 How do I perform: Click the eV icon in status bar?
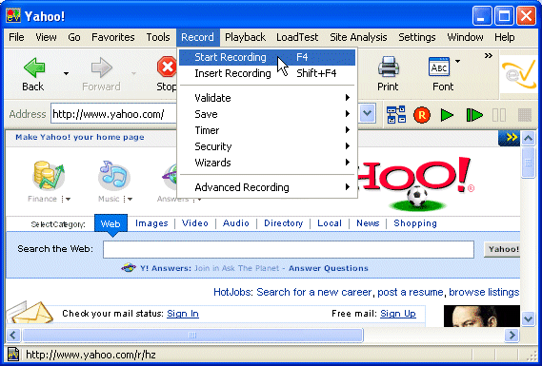pyautogui.click(x=13, y=355)
